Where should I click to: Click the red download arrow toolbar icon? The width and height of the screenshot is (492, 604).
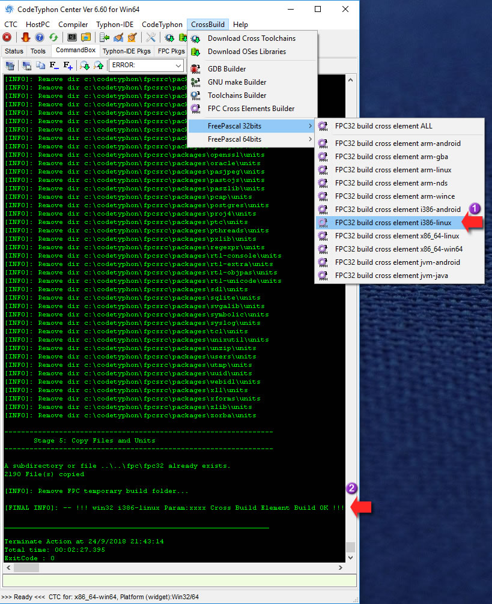point(26,37)
